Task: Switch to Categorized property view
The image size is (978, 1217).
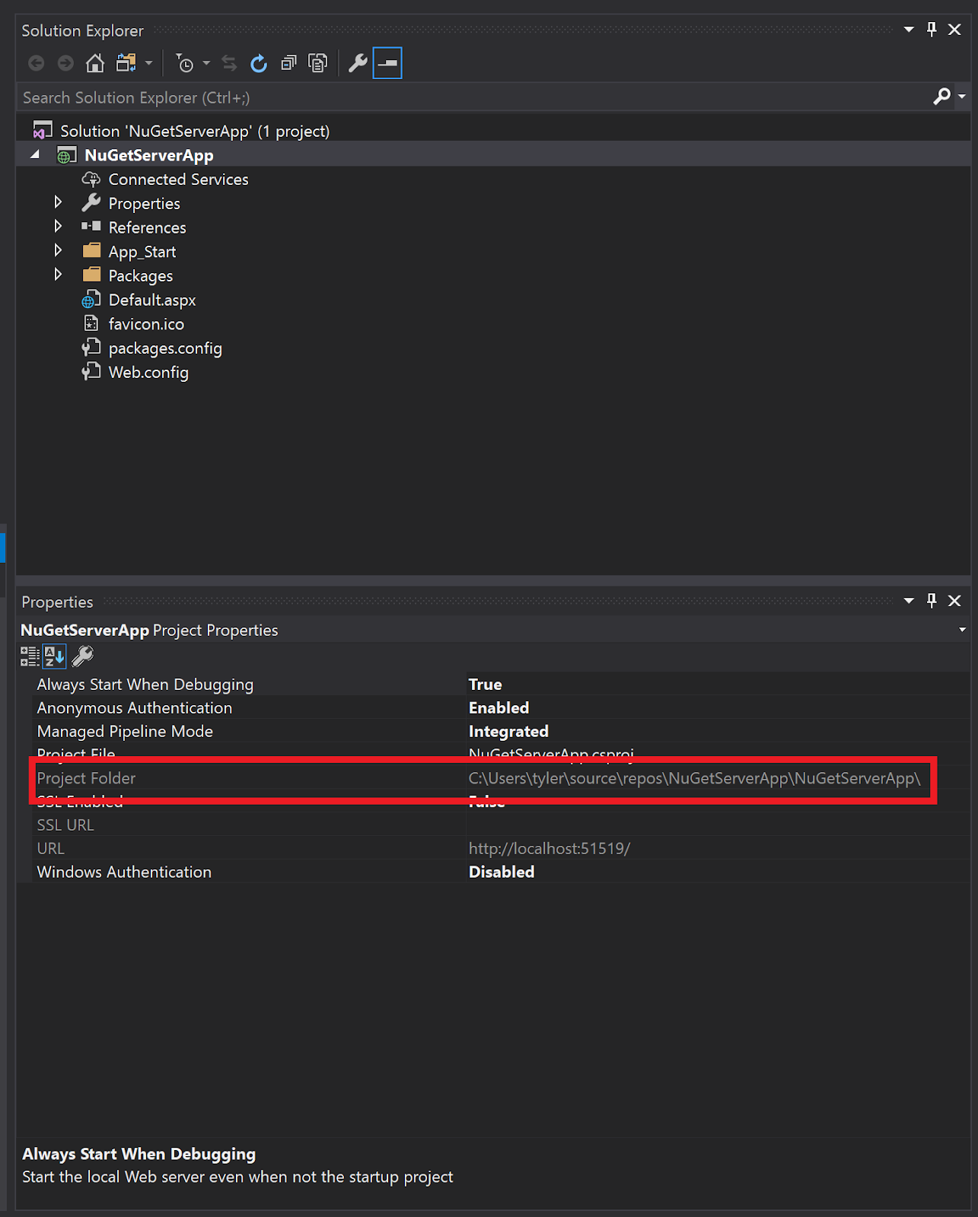Action: 30,656
